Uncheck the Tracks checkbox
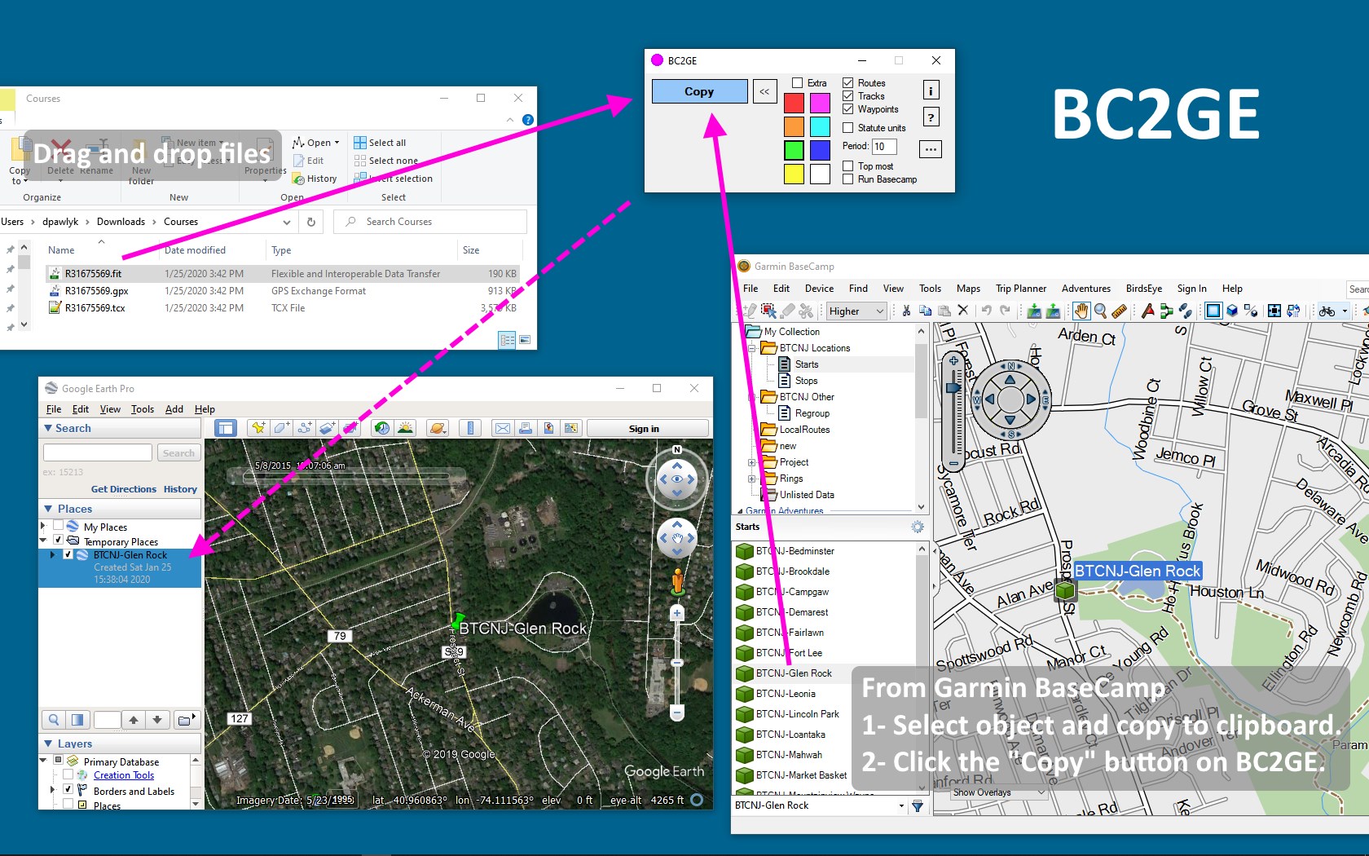This screenshot has height=856, width=1369. pos(847,96)
